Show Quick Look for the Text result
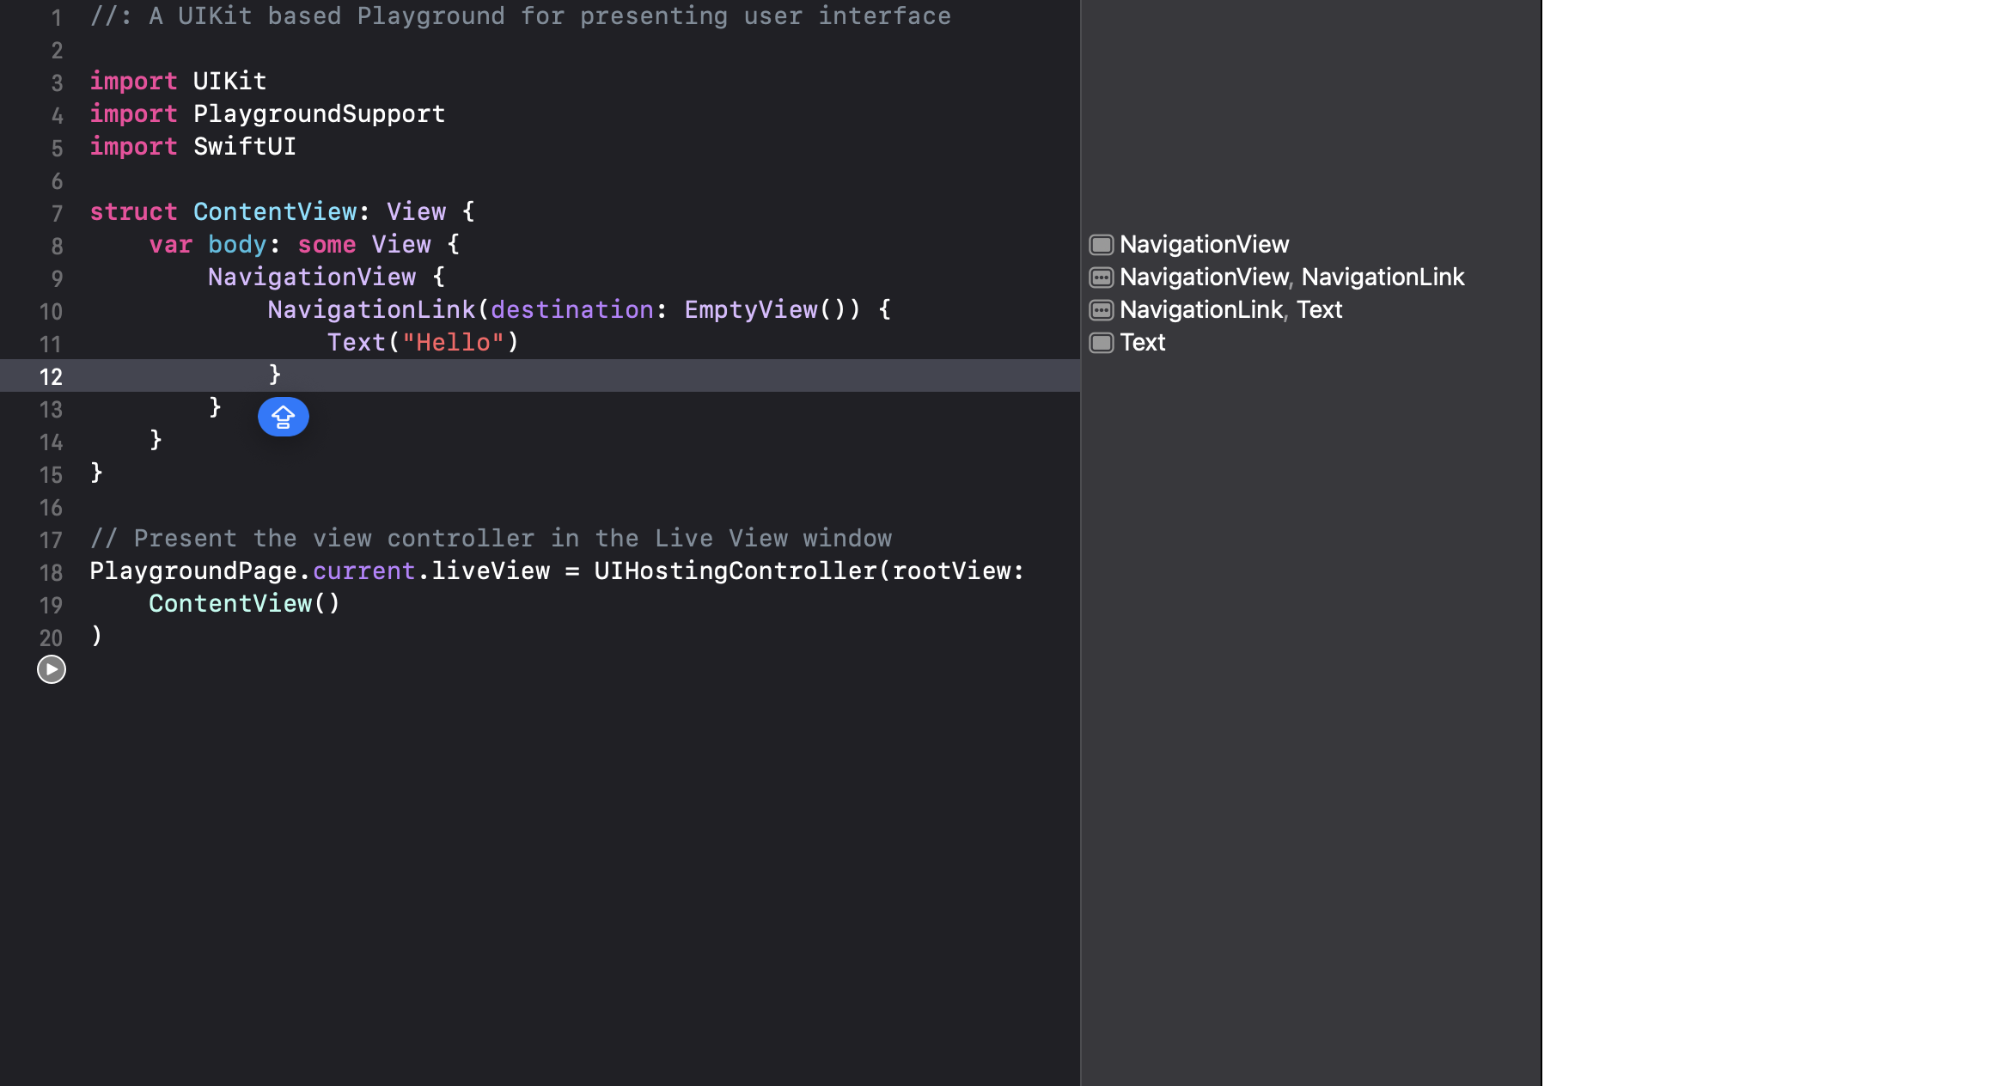Image resolution: width=1990 pixels, height=1086 pixels. pyautogui.click(x=1101, y=343)
